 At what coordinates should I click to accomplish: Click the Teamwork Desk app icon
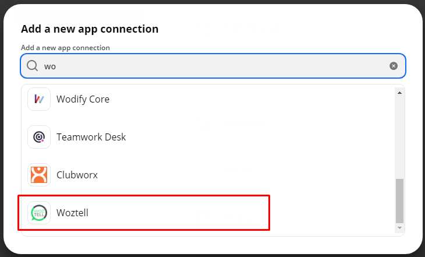39,137
